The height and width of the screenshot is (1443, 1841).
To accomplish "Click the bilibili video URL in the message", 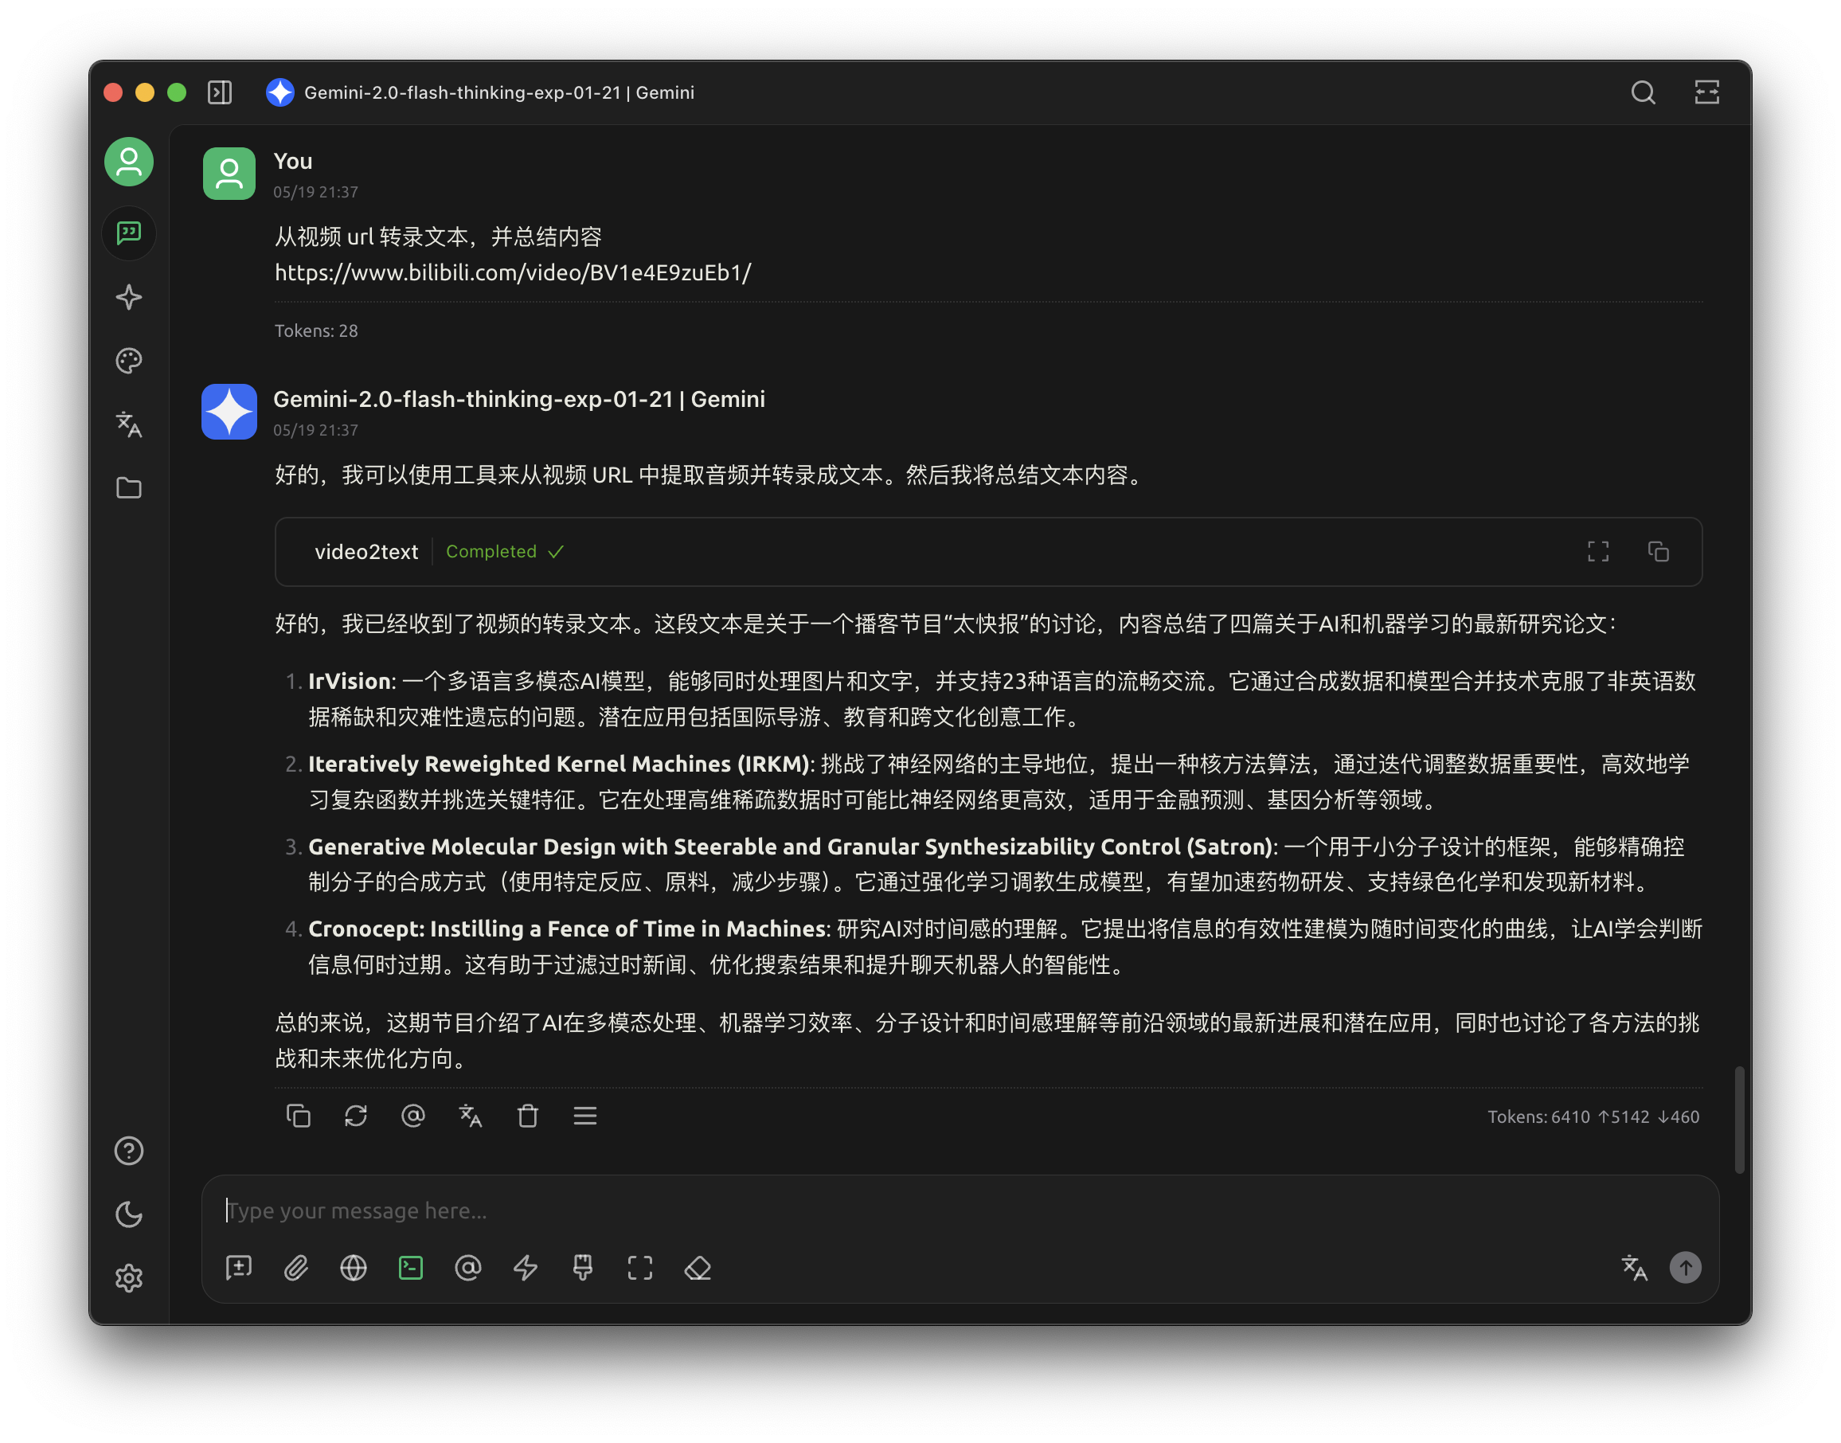I will point(513,272).
